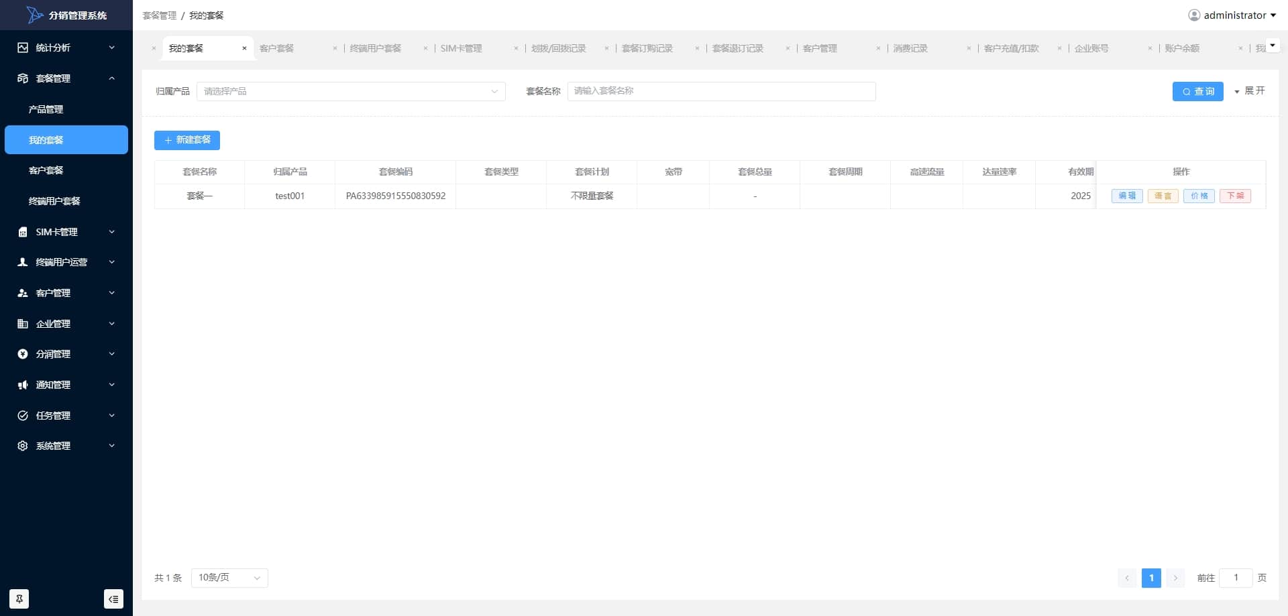Click the 通知管理 megaphone icon

pyautogui.click(x=23, y=385)
